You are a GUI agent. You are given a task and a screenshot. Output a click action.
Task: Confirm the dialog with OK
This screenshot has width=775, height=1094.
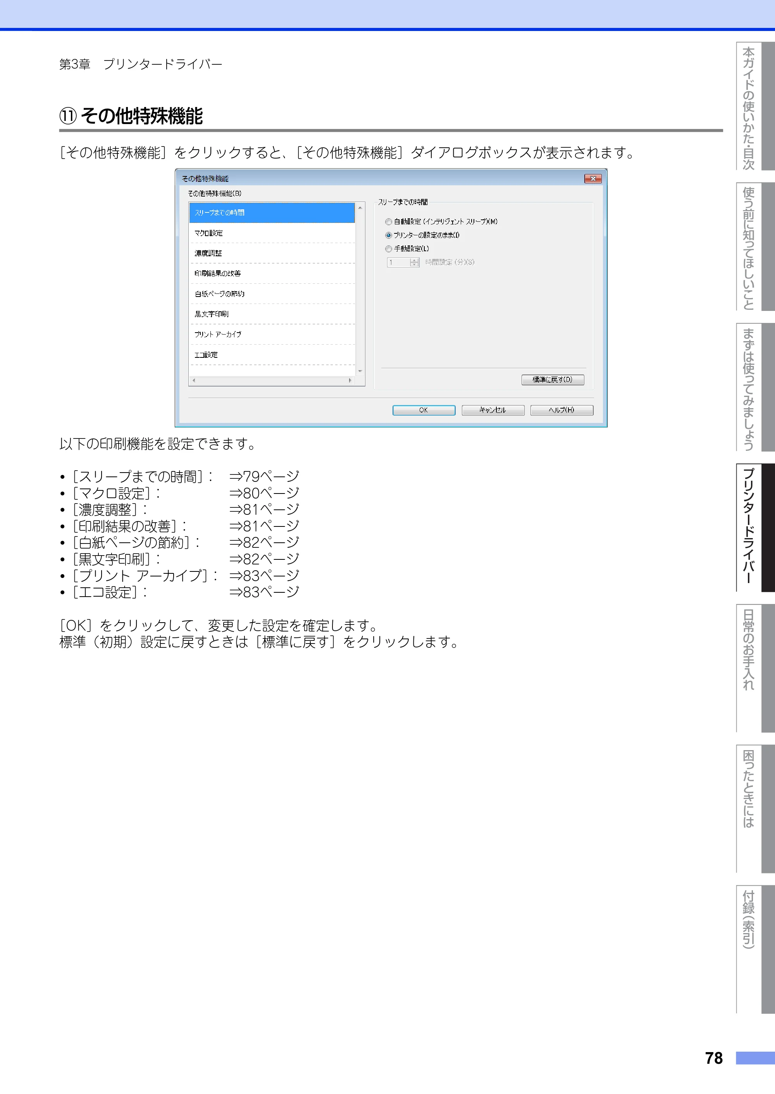click(x=424, y=411)
